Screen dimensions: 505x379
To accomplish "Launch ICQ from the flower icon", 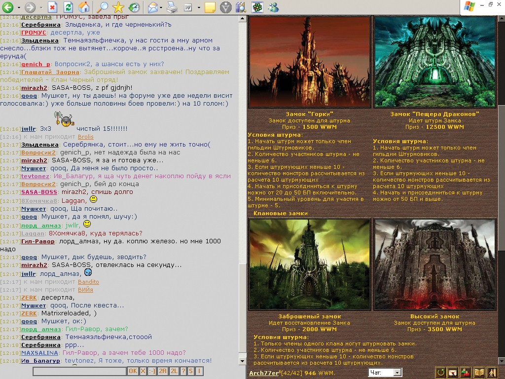I will (x=257, y=7).
